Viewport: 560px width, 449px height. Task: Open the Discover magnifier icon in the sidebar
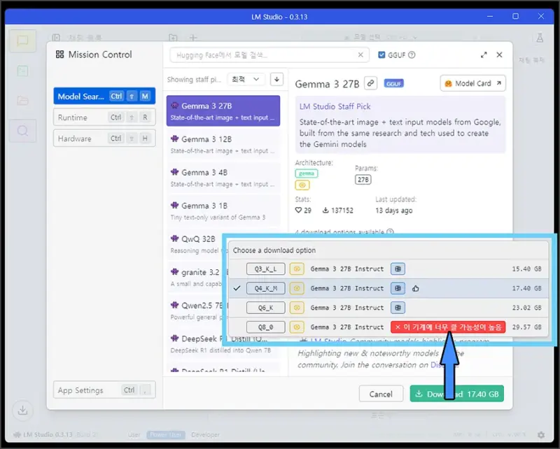22,131
